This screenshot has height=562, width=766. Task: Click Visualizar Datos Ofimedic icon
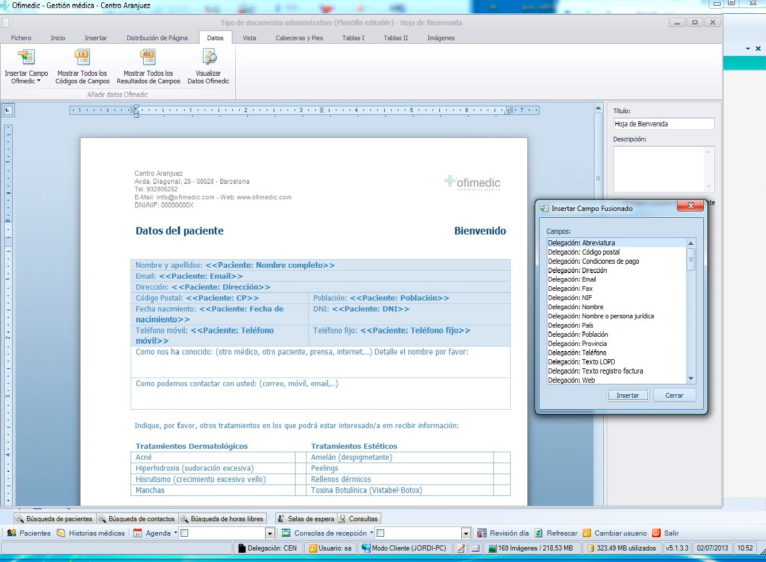tap(209, 57)
